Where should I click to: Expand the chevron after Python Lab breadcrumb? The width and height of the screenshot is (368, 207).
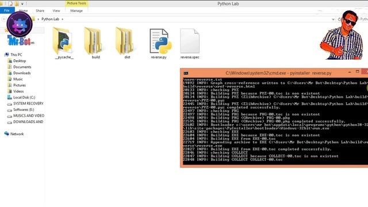click(63, 19)
